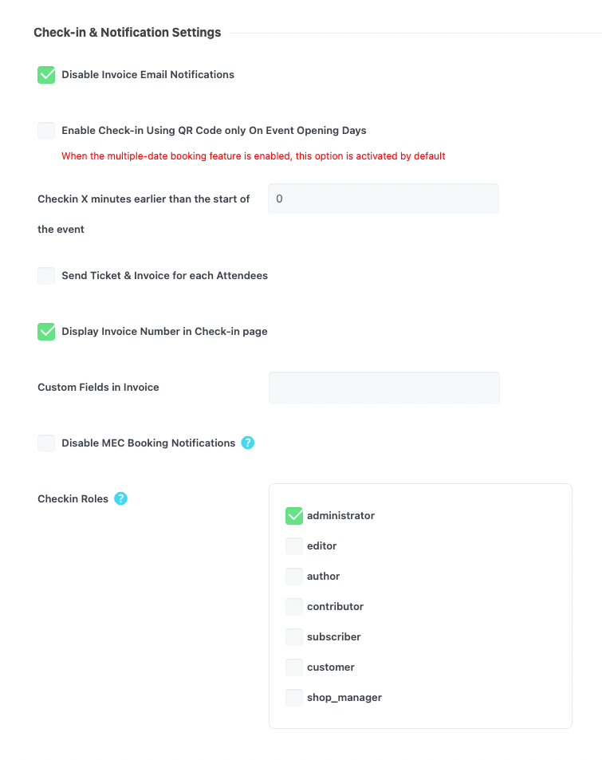Click the Checkin Roles label

(x=72, y=498)
